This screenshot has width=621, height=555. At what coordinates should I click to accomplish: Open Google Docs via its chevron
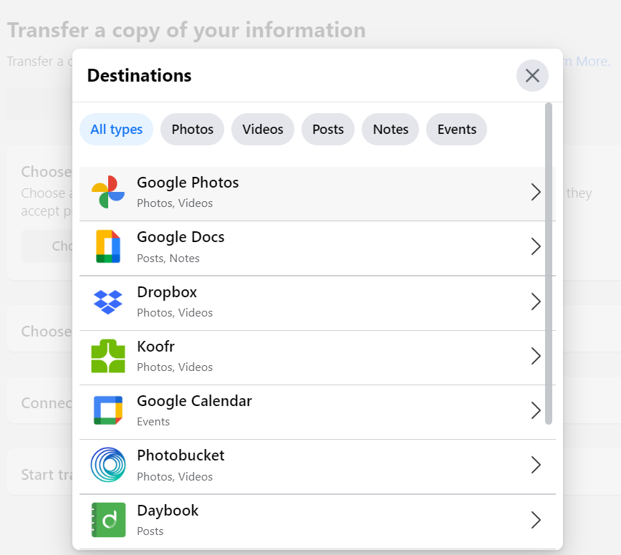coord(536,246)
